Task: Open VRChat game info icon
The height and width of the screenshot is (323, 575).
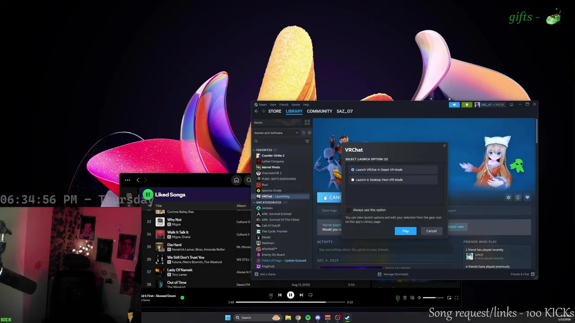Action: click(518, 197)
